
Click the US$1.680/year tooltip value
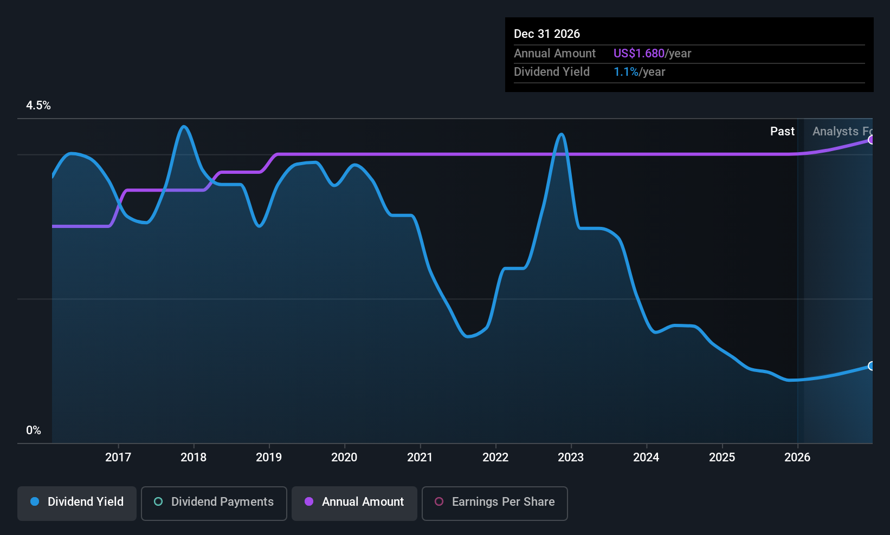pos(652,53)
